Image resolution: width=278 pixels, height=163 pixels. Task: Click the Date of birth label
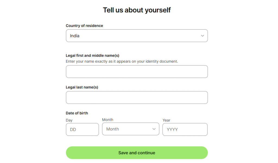tap(77, 113)
